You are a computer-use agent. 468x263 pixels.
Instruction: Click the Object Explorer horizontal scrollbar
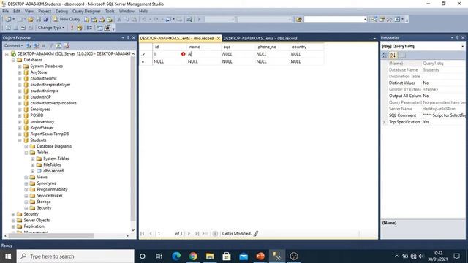point(51,235)
